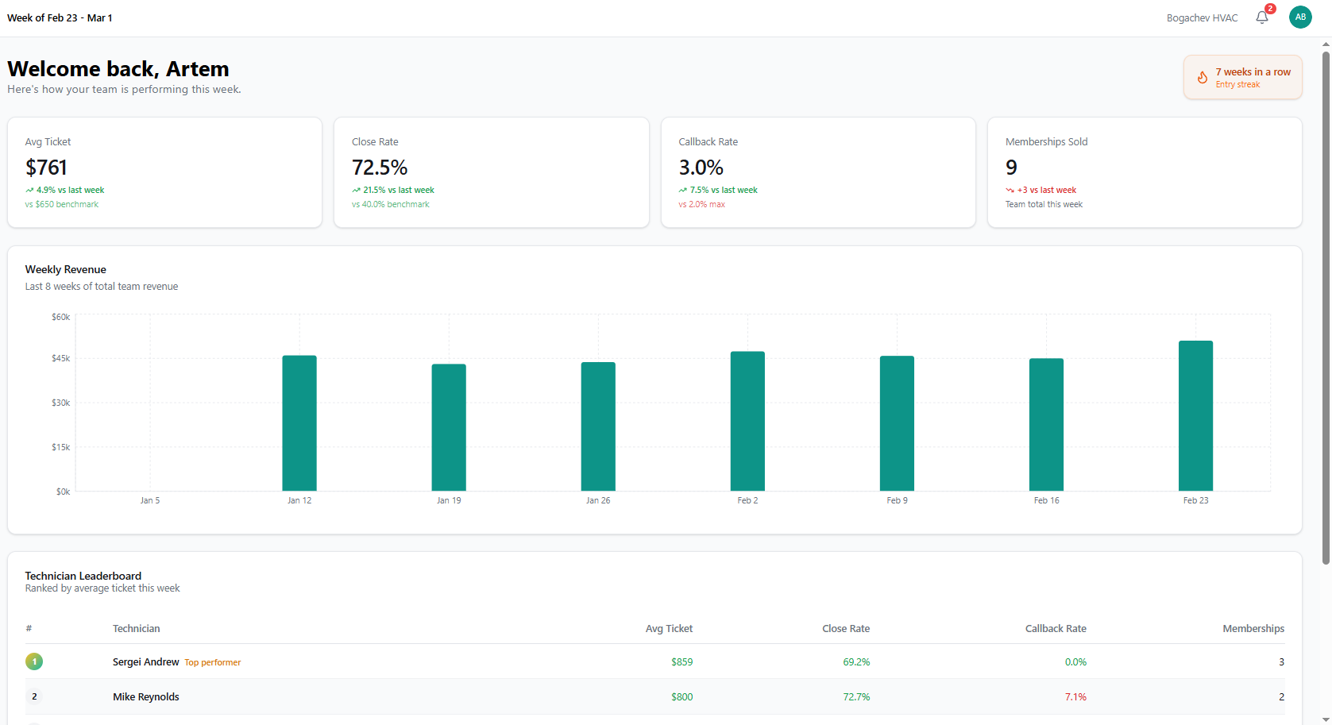The height and width of the screenshot is (725, 1332).
Task: Click the Avg Ticket column header
Action: click(669, 628)
